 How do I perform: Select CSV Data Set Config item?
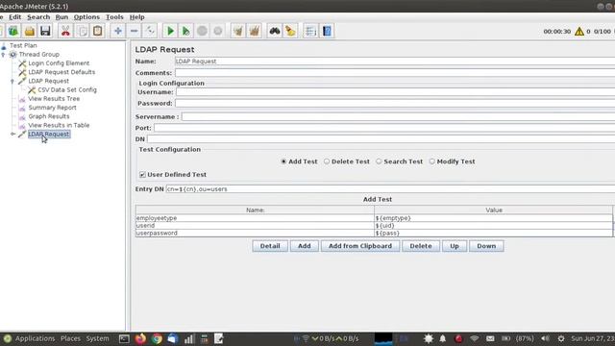67,89
